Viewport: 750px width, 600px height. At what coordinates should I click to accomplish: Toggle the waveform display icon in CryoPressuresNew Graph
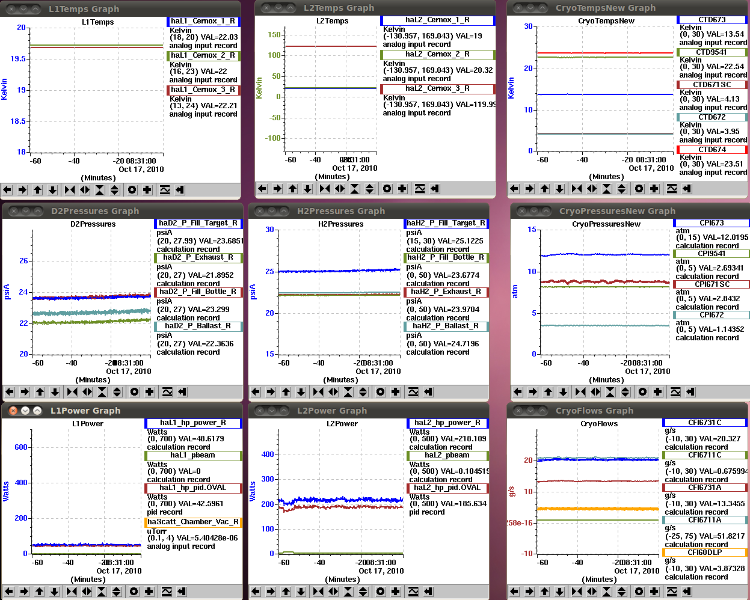(x=675, y=392)
